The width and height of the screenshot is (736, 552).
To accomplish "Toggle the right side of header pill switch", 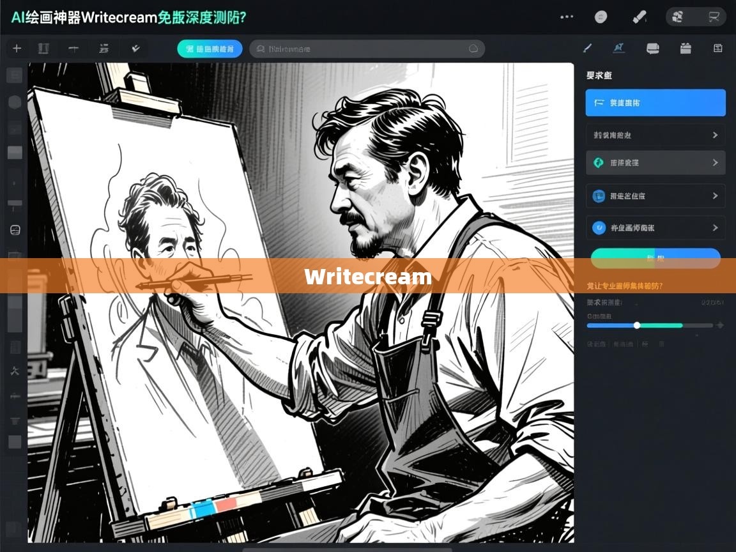I will [714, 17].
